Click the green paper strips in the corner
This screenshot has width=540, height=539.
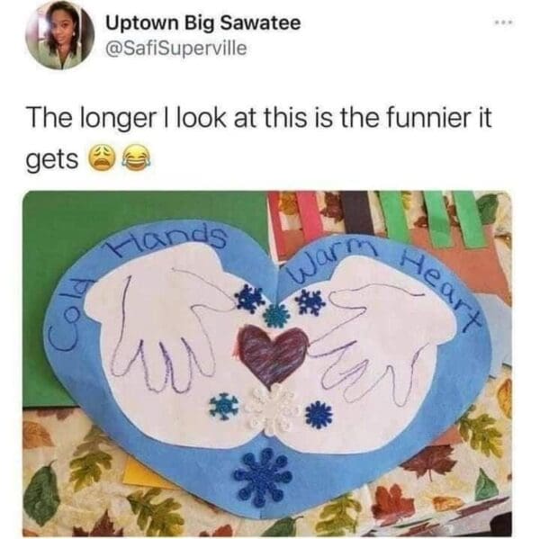pos(432,219)
